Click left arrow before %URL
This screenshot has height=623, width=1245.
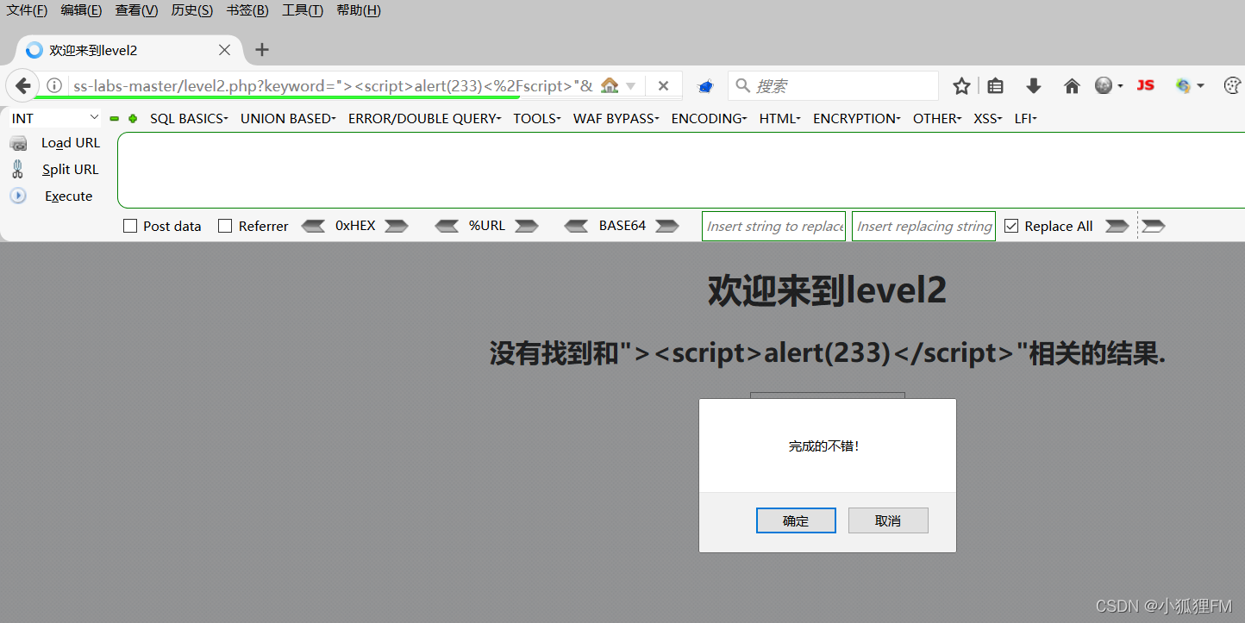pos(447,226)
